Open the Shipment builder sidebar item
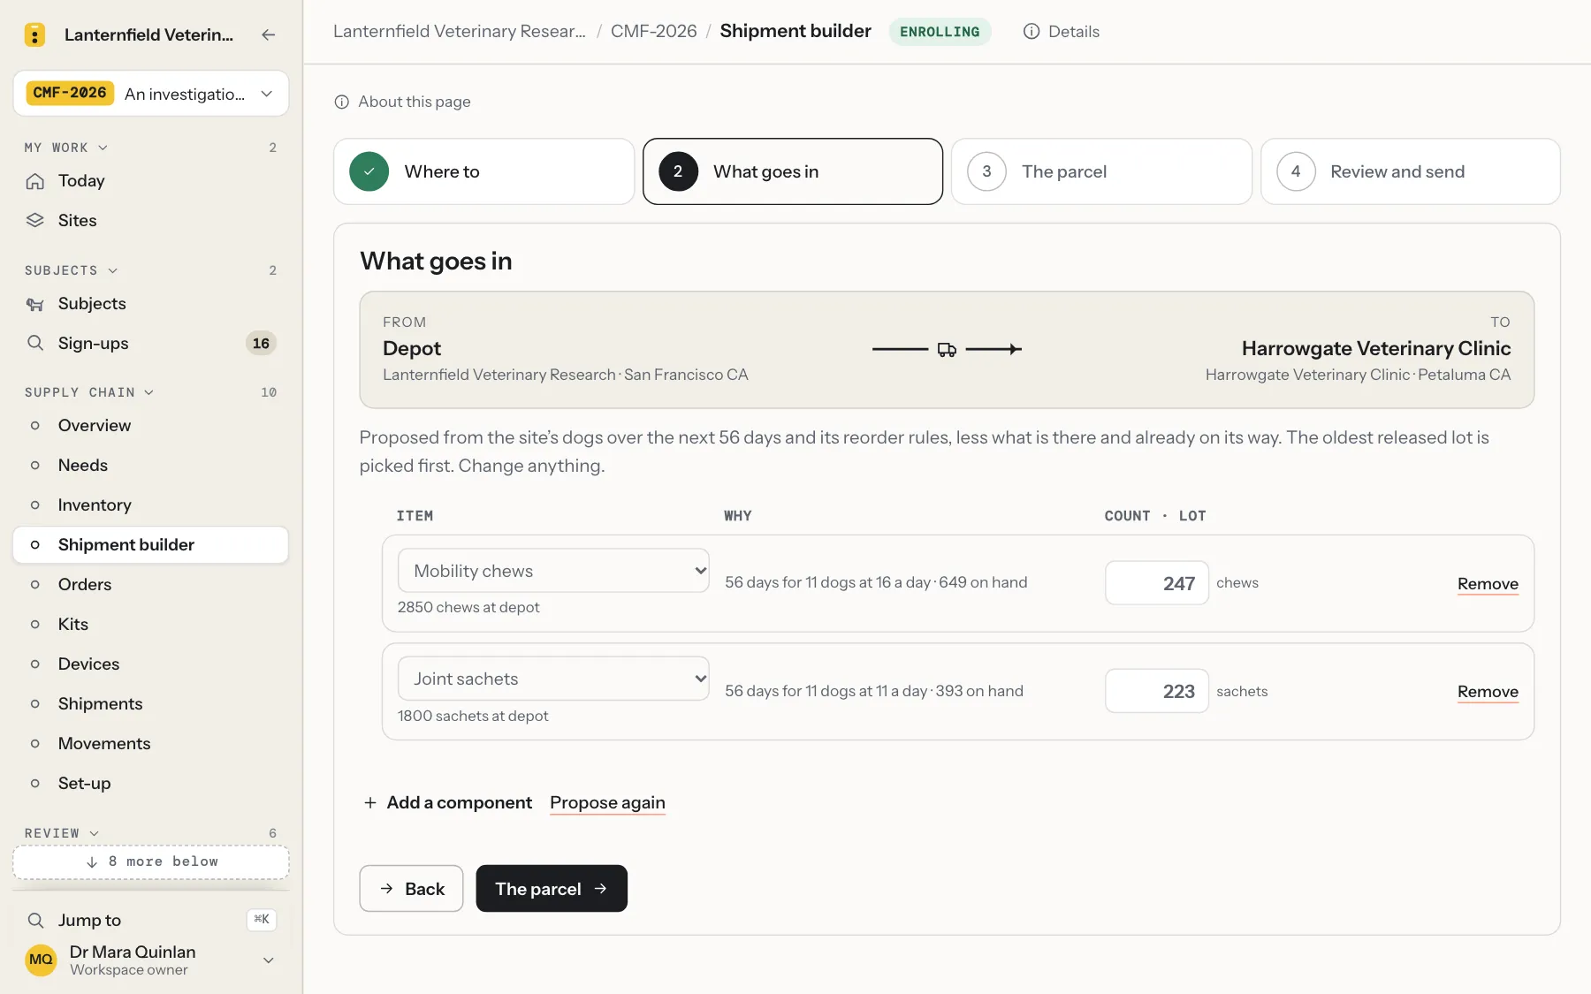The height and width of the screenshot is (994, 1591). [150, 544]
